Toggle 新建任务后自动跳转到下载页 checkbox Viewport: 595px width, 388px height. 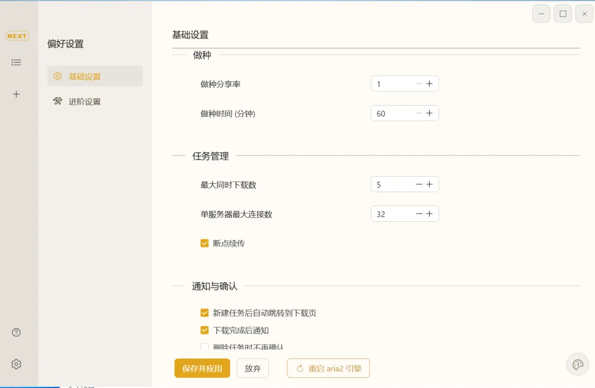[204, 313]
